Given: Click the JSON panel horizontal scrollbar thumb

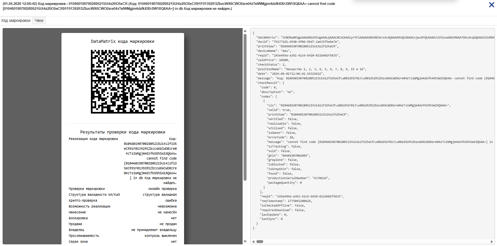Looking at the screenshot, I should point(260,242).
